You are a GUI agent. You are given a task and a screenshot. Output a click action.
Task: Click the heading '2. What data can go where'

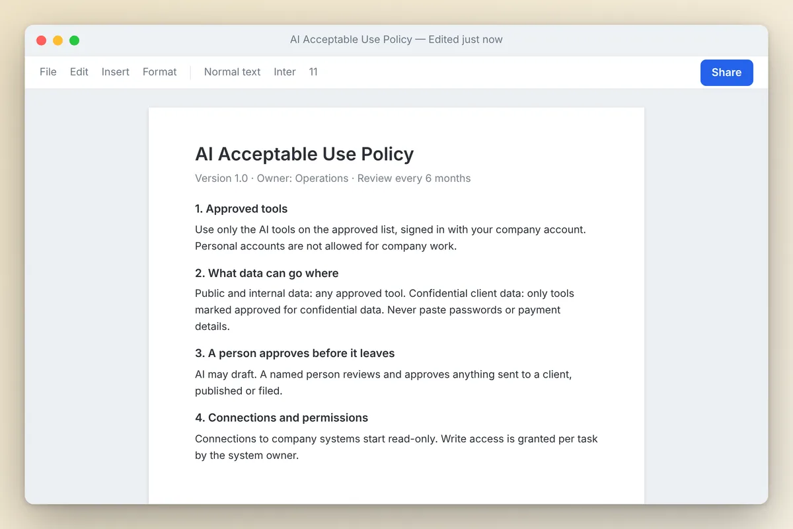(267, 274)
